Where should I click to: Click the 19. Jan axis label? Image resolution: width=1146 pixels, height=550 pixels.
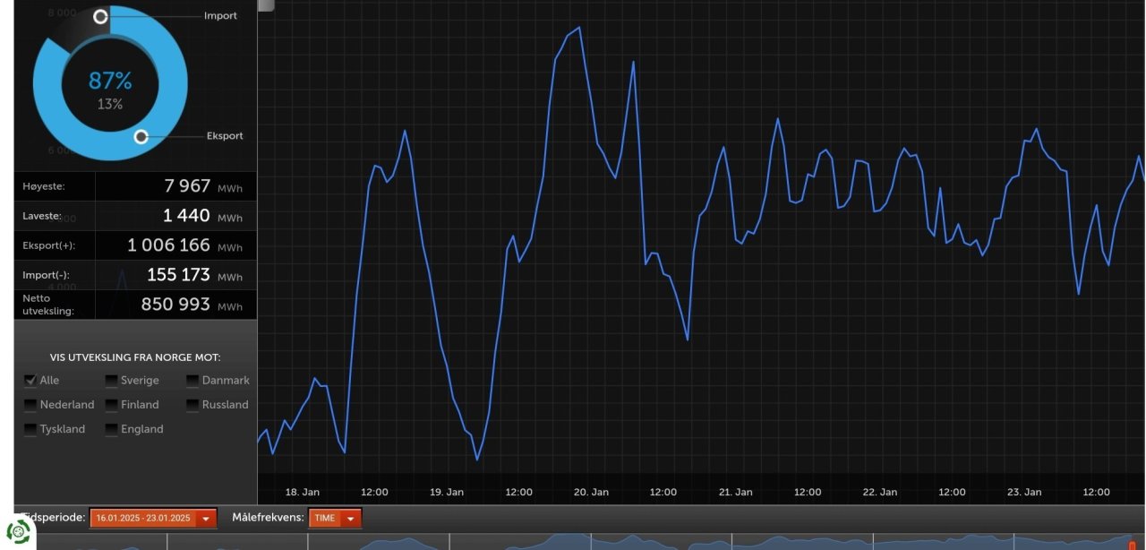(x=446, y=492)
